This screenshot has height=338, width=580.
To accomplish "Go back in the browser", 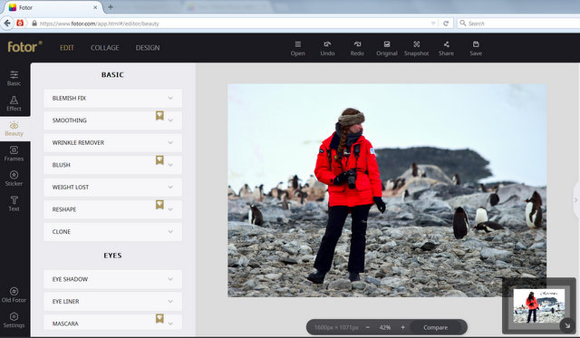I will coord(7,24).
